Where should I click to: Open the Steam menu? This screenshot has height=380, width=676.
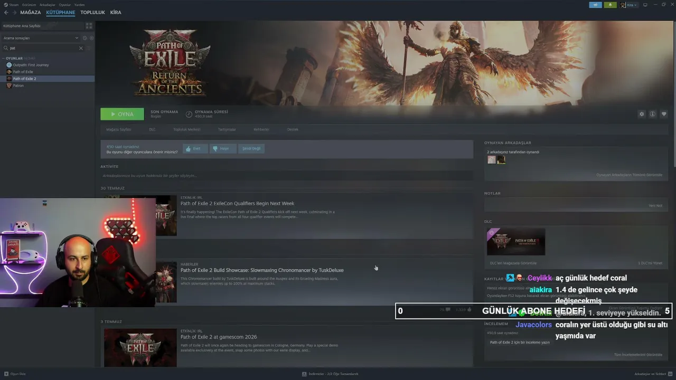pos(14,5)
